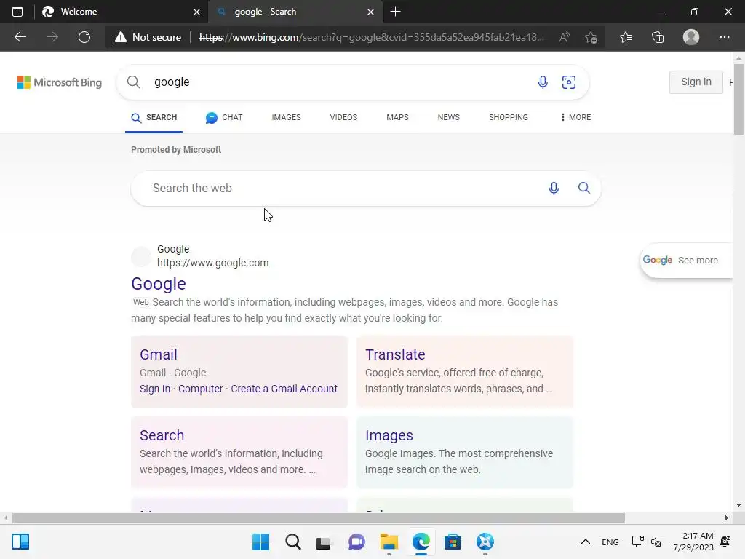Click the Sign in button
The height and width of the screenshot is (559, 745).
[696, 82]
